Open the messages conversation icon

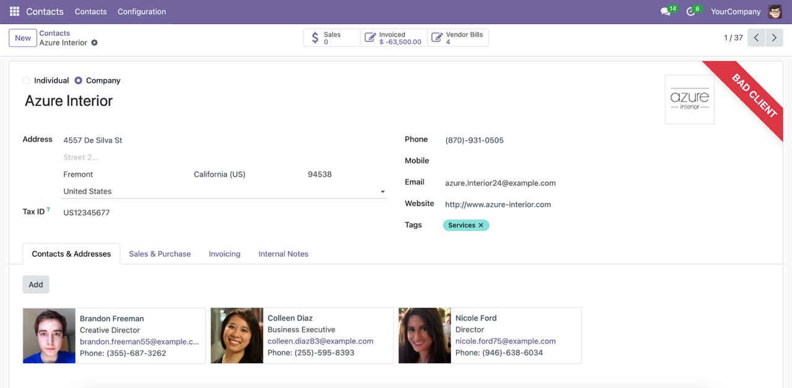[666, 11]
